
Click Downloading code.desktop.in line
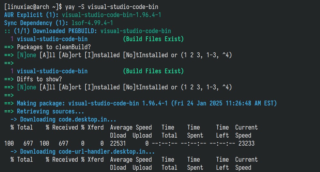[63, 119]
